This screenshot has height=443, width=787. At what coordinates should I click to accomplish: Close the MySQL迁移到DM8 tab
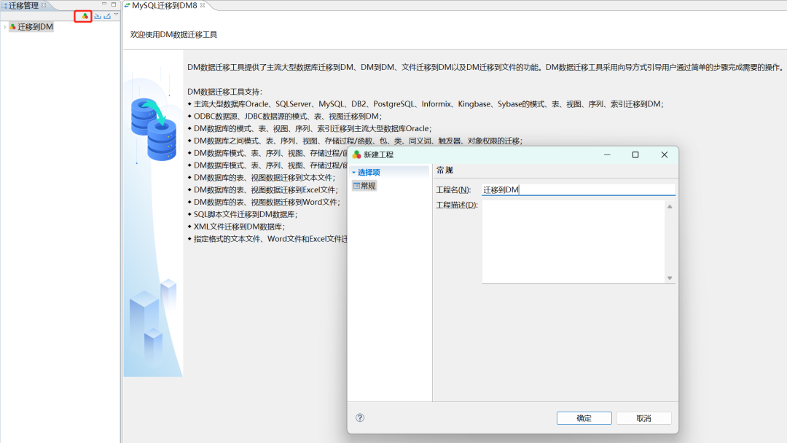203,5
